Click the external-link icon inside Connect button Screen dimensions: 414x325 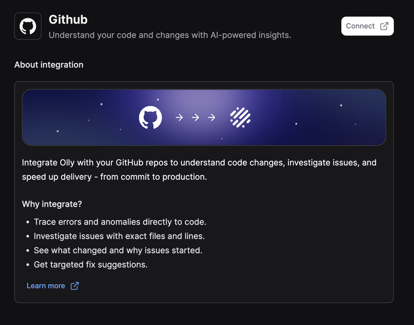tap(384, 26)
